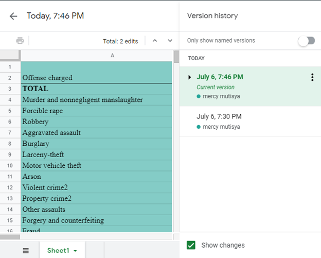The height and width of the screenshot is (258, 321).
Task: Select row 2 header
Action: (10, 78)
